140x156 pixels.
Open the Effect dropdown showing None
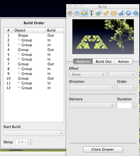88,74
